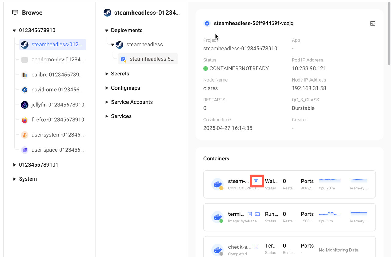
Task: Click the Steam logo beside steamheadless-01234... header
Action: (107, 13)
